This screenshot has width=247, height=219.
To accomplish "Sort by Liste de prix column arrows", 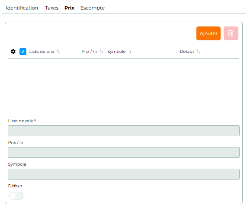I will 58,52.
